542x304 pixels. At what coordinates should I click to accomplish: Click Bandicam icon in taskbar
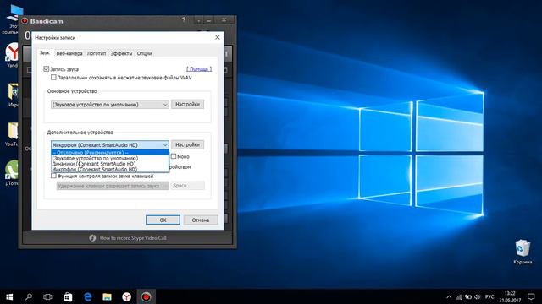pyautogui.click(x=147, y=296)
